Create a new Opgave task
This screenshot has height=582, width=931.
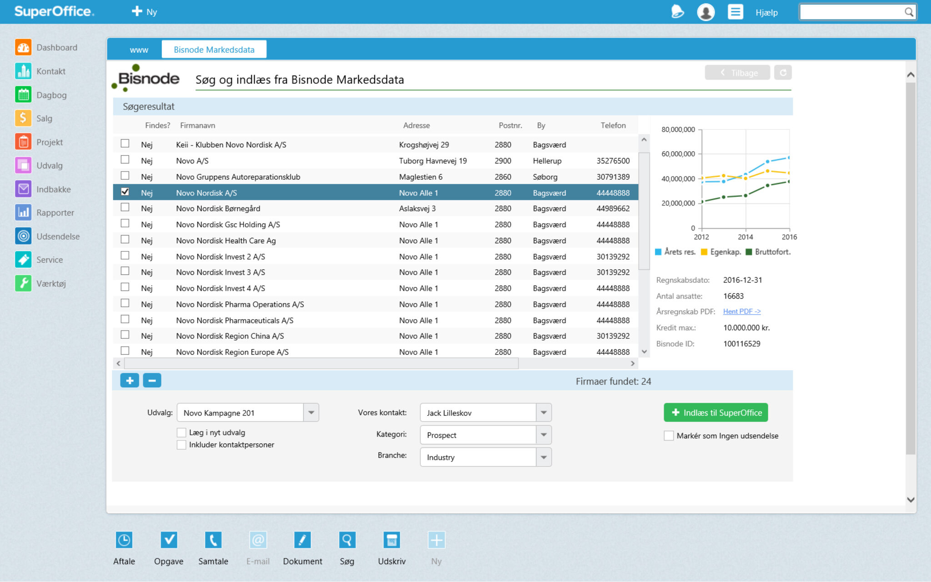(169, 540)
